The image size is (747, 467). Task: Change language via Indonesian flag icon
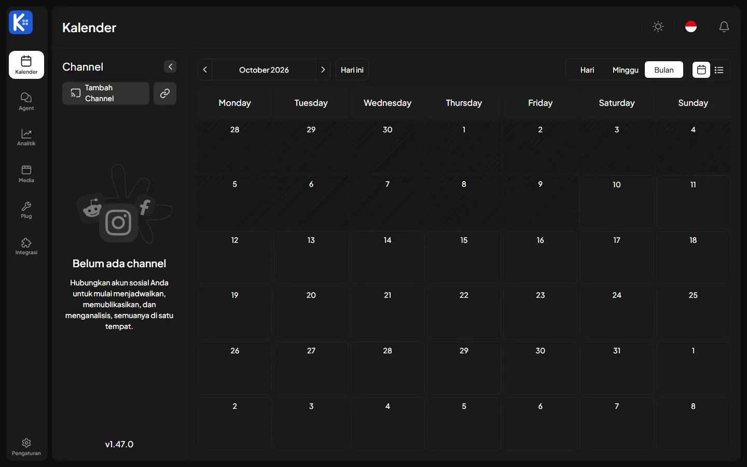point(691,26)
